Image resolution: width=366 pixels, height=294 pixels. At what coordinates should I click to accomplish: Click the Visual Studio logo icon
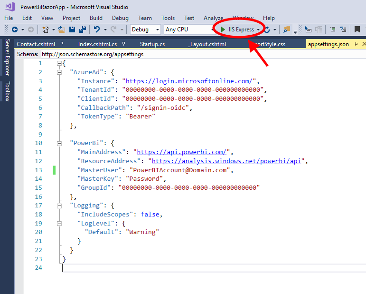click(10, 7)
